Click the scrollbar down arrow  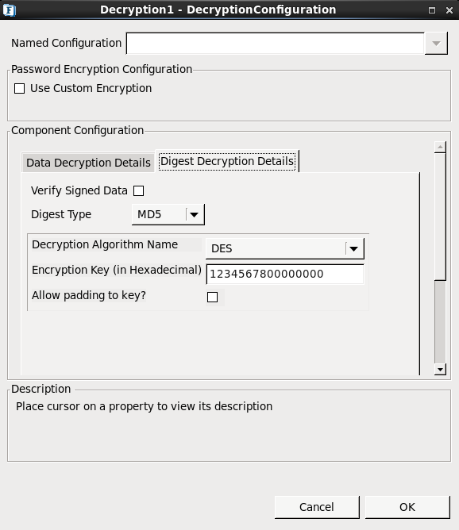click(440, 370)
